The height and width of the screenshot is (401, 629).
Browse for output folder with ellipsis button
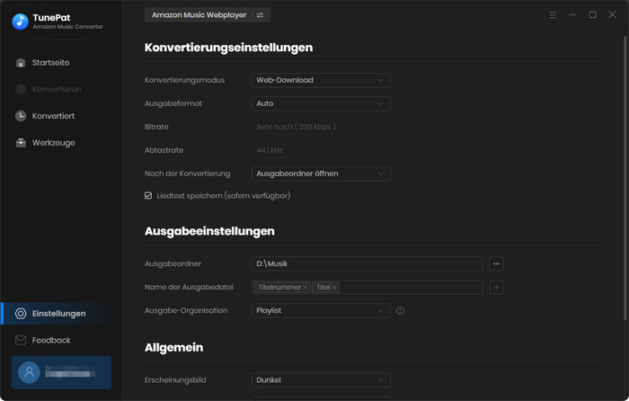497,263
